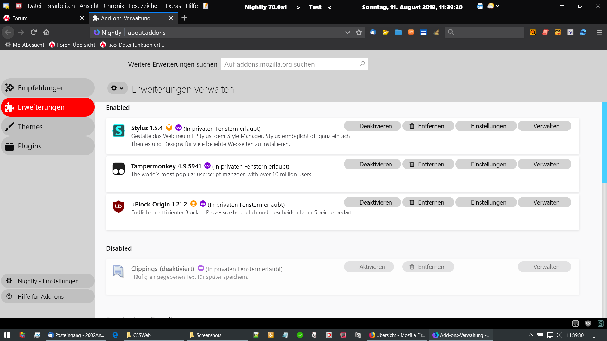Click the Stylus icon in bottom bar

(x=600, y=323)
